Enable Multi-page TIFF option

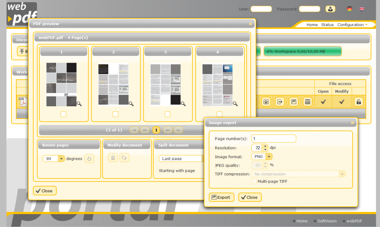255,181
